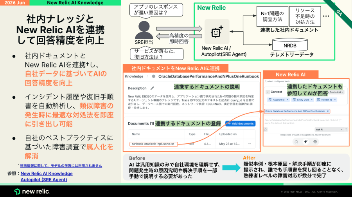Click the submit arrow next to Ask AI

point(346,130)
